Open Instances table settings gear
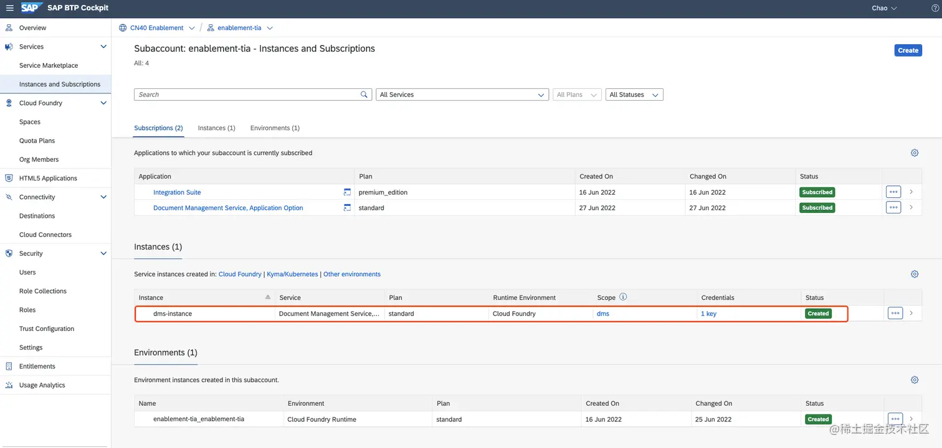942x448 pixels. (x=915, y=274)
